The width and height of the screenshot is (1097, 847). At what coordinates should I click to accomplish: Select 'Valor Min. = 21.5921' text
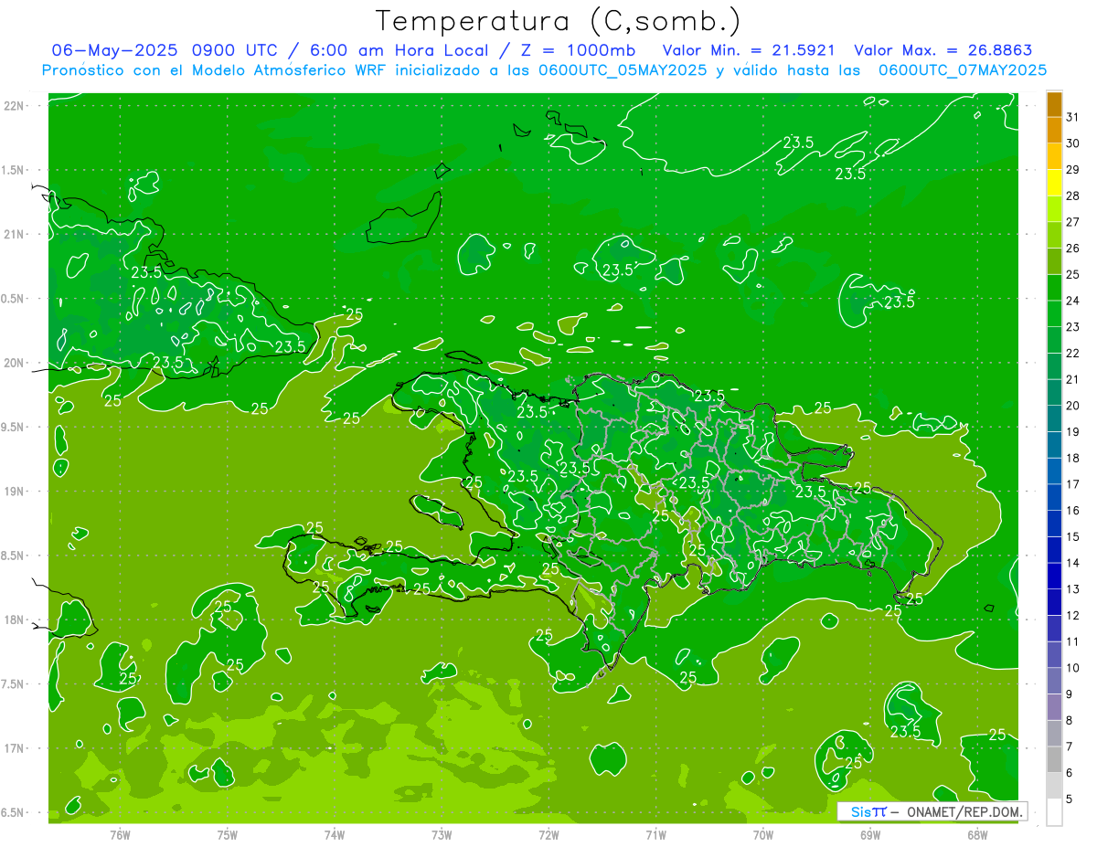[x=749, y=50]
